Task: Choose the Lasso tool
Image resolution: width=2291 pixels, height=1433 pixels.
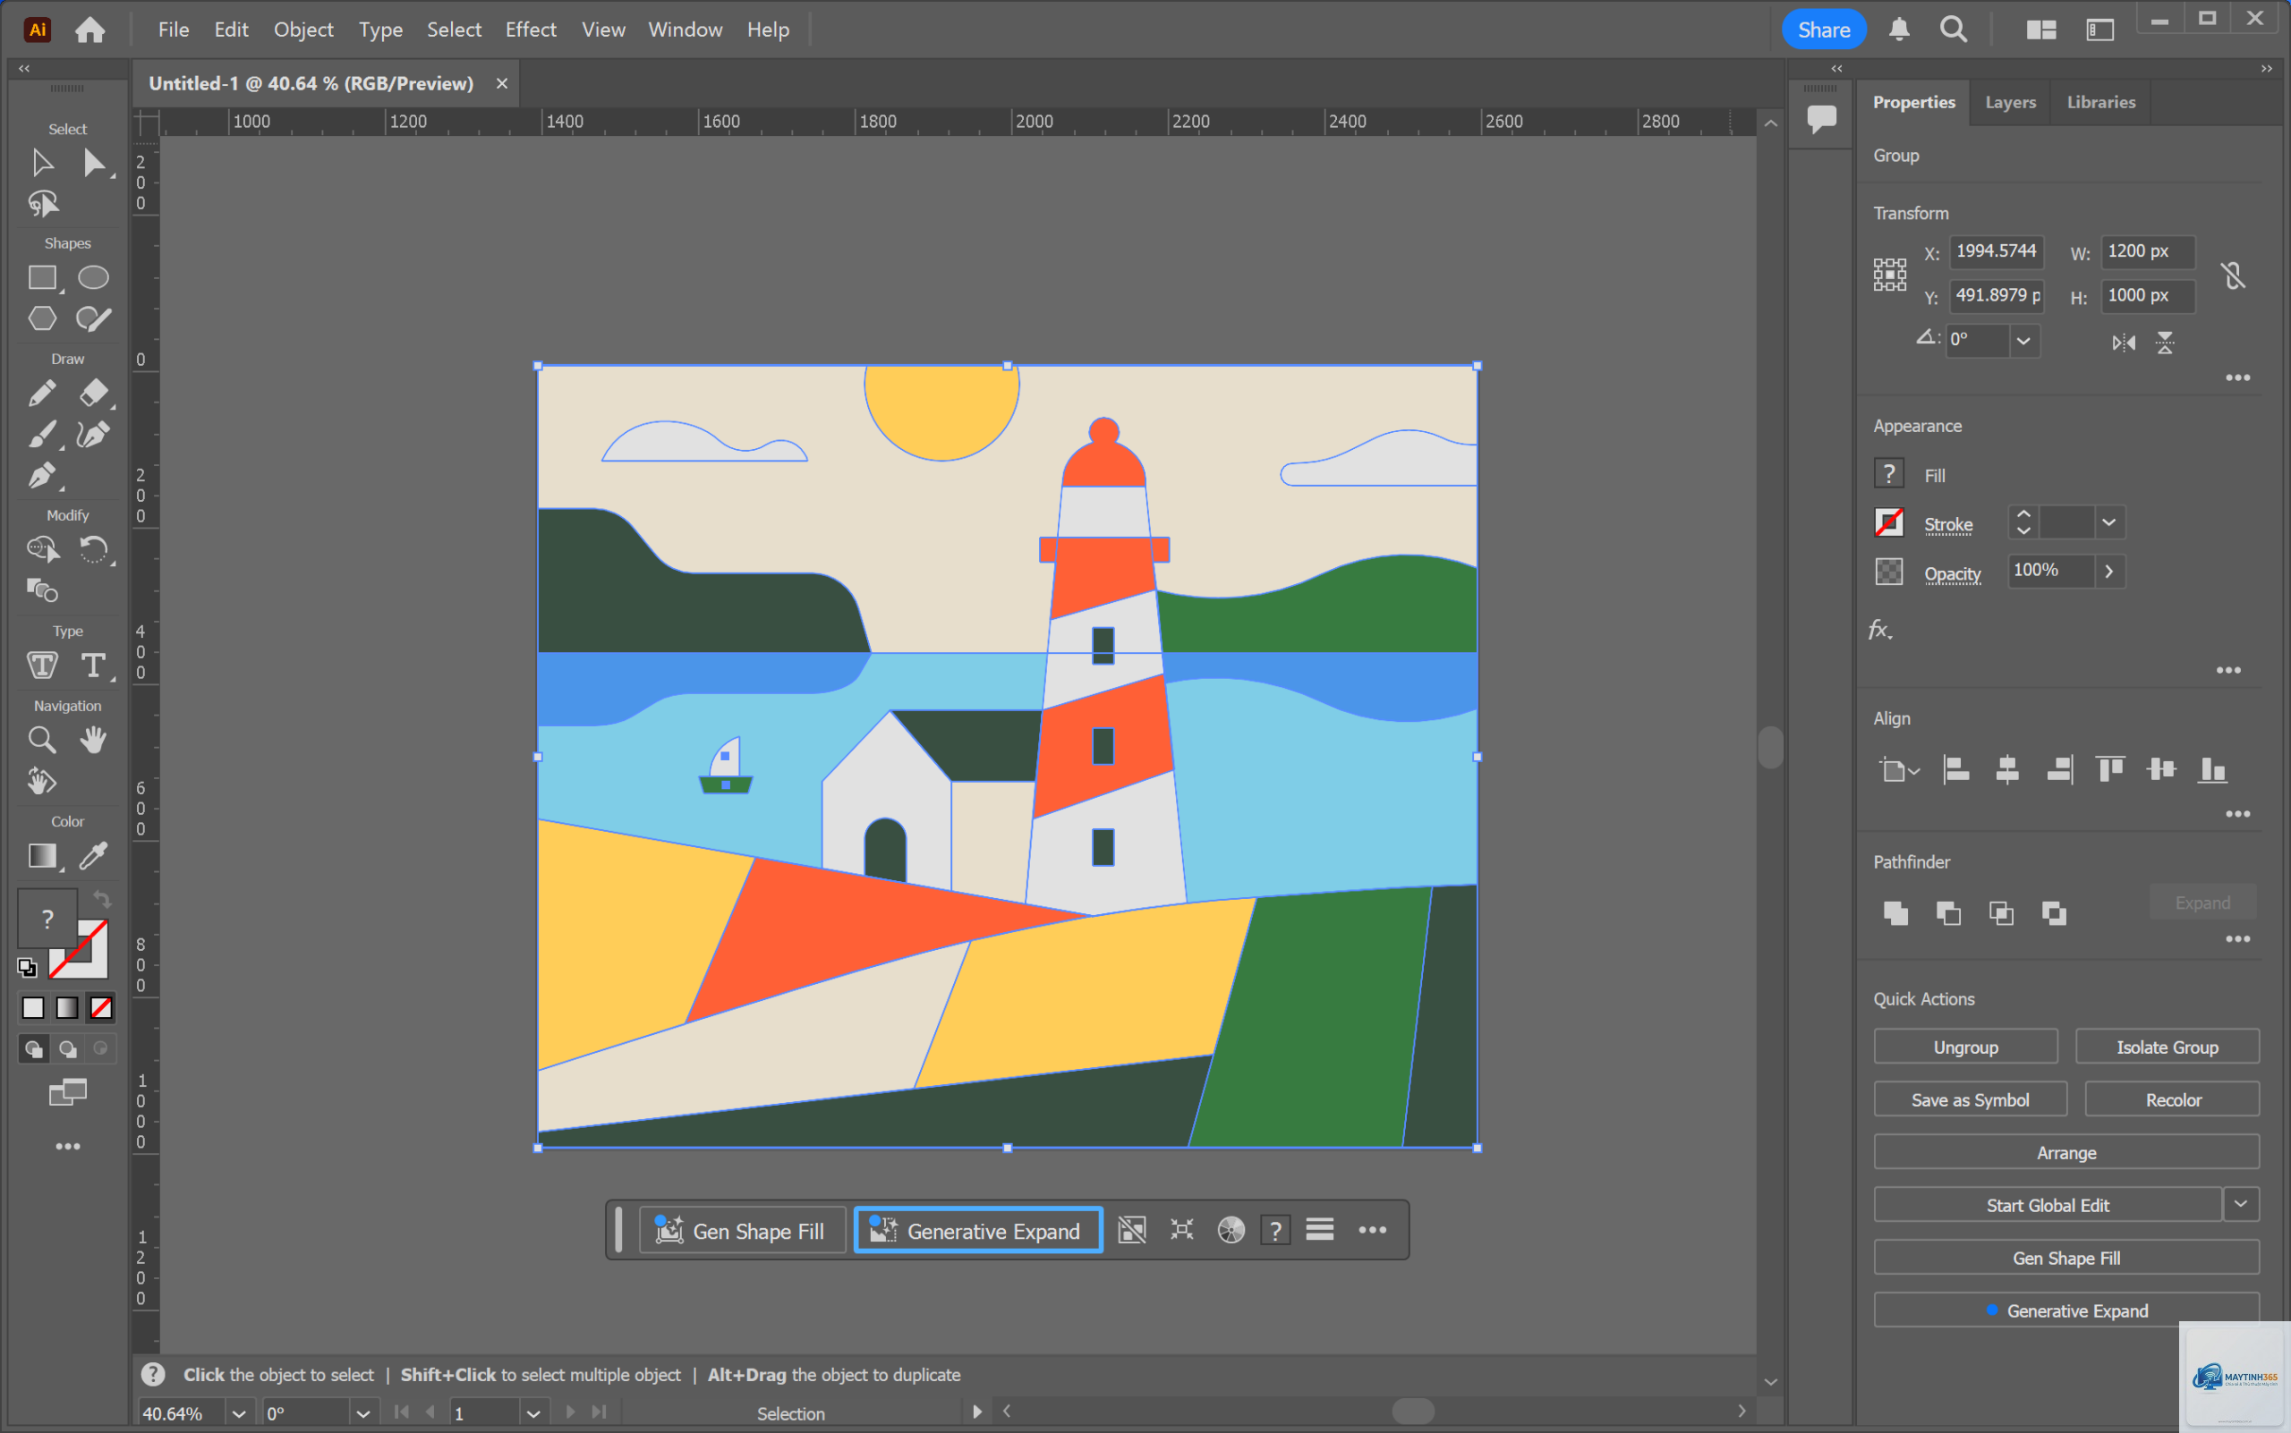Action: point(43,204)
